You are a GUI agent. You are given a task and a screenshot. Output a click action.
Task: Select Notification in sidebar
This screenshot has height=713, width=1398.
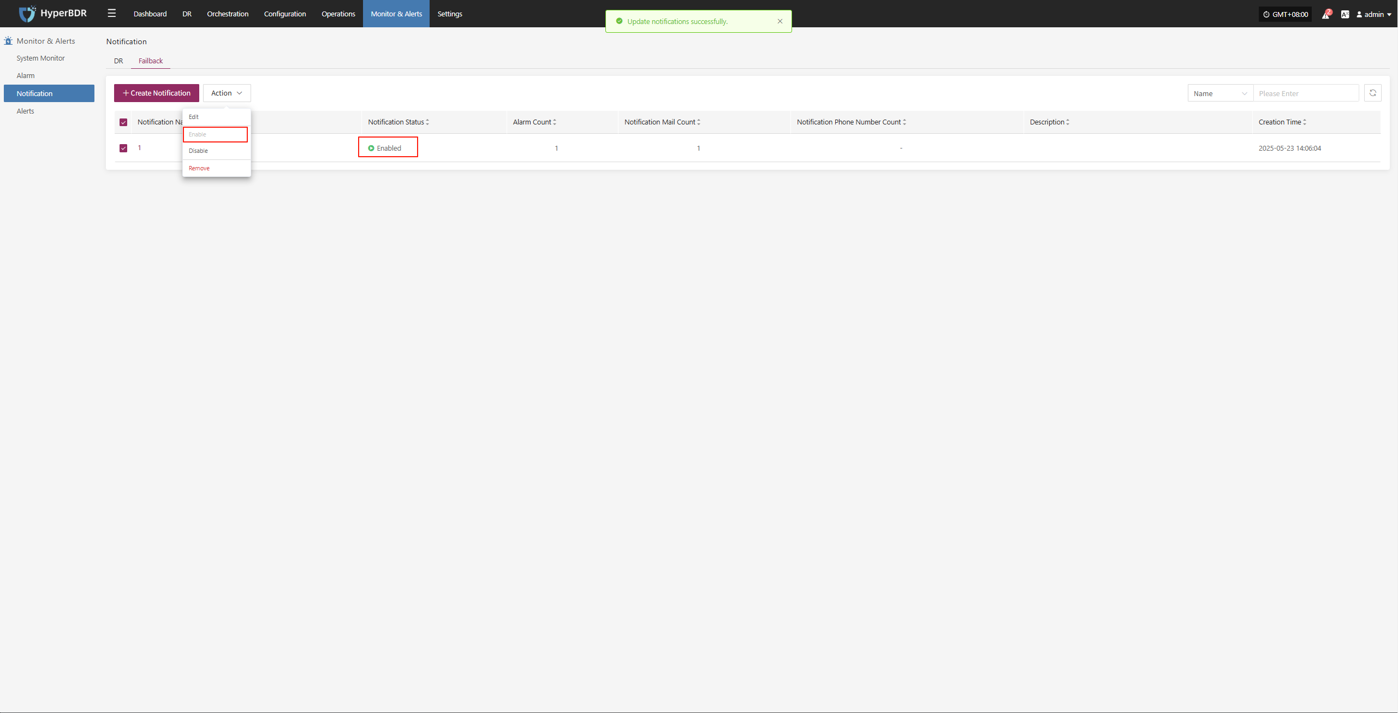[x=49, y=93]
